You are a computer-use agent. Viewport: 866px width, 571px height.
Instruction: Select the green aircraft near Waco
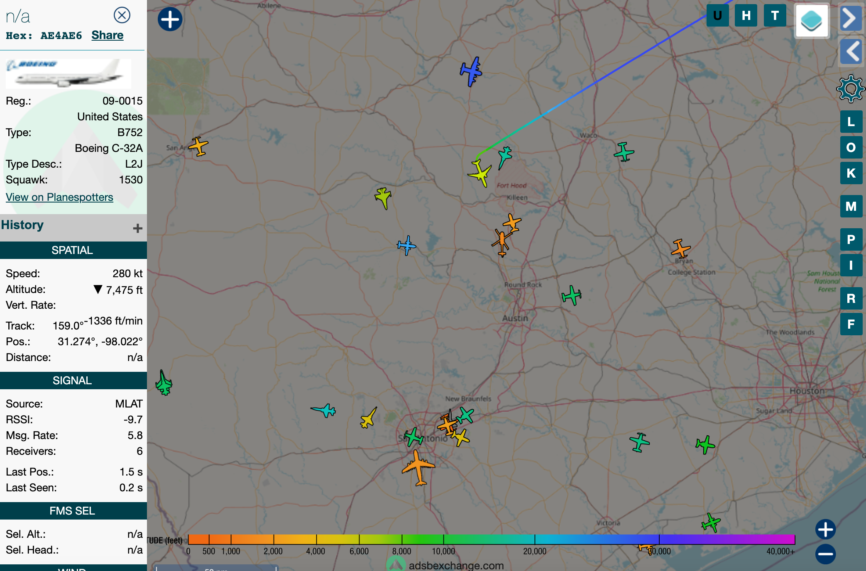click(x=624, y=152)
